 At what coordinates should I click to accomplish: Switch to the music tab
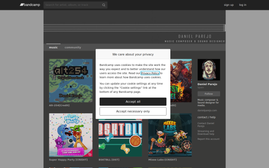pos(53,47)
